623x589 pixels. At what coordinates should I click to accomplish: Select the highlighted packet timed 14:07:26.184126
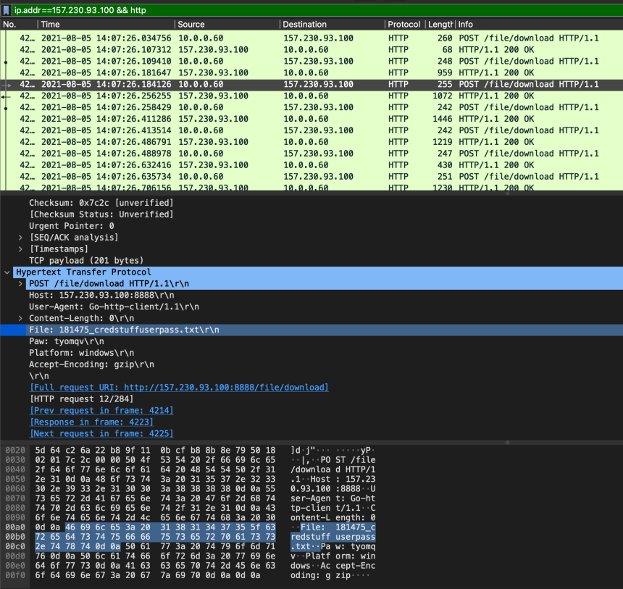[311, 84]
